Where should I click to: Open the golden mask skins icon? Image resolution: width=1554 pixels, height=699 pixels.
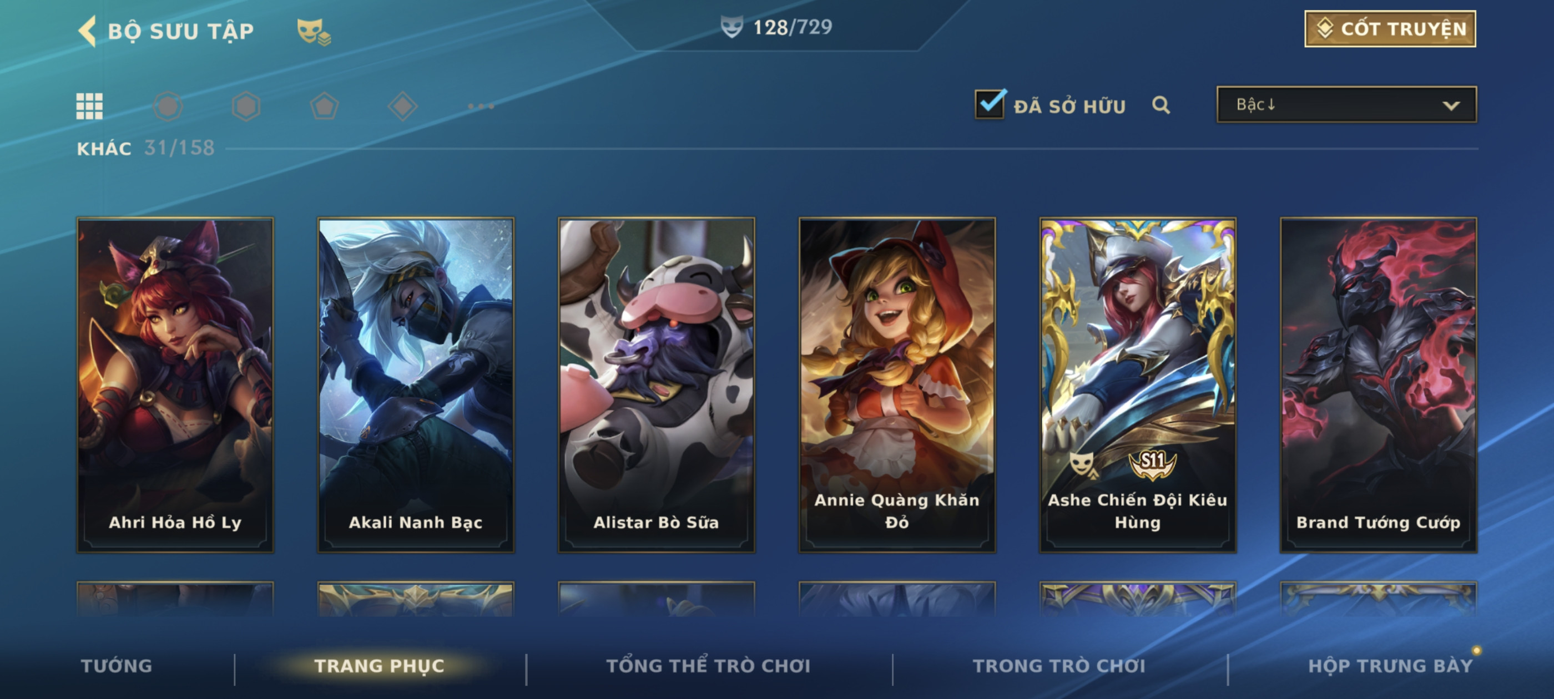coord(313,32)
